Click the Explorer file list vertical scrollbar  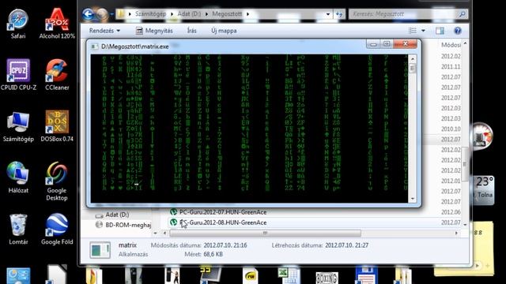pyautogui.click(x=465, y=164)
